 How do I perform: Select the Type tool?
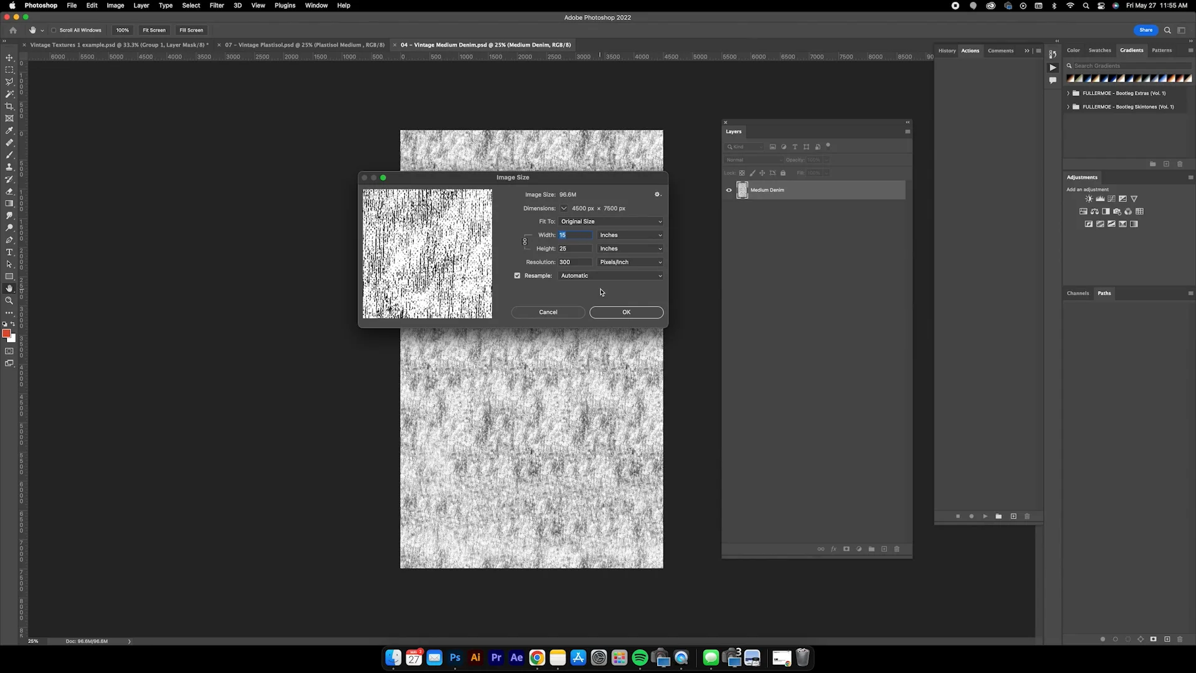9,252
